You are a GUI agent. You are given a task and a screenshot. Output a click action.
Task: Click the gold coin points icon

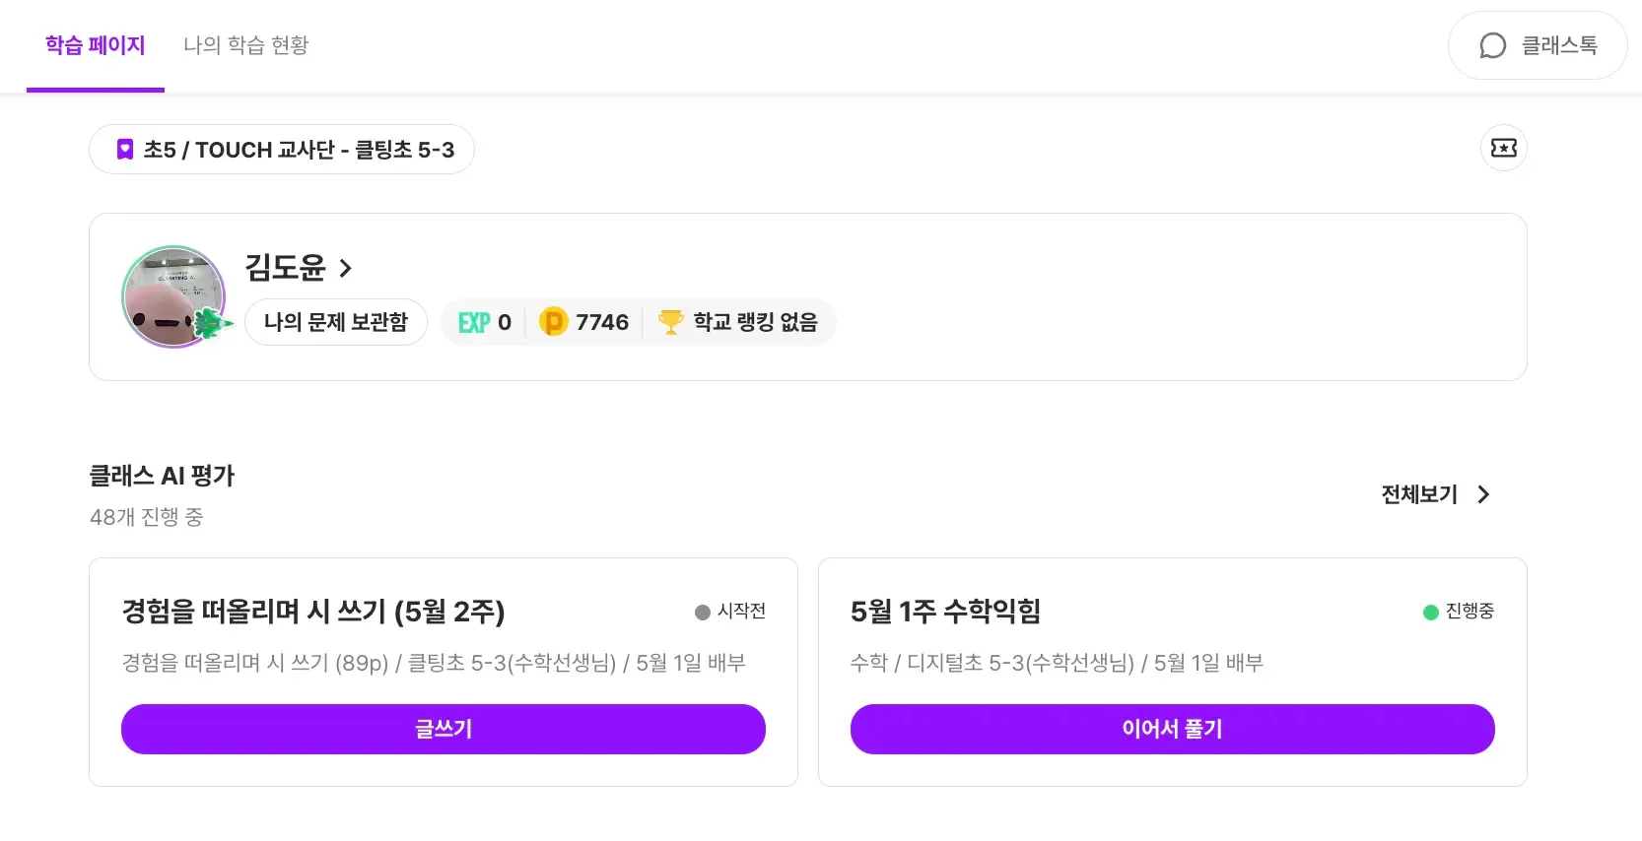coord(554,322)
